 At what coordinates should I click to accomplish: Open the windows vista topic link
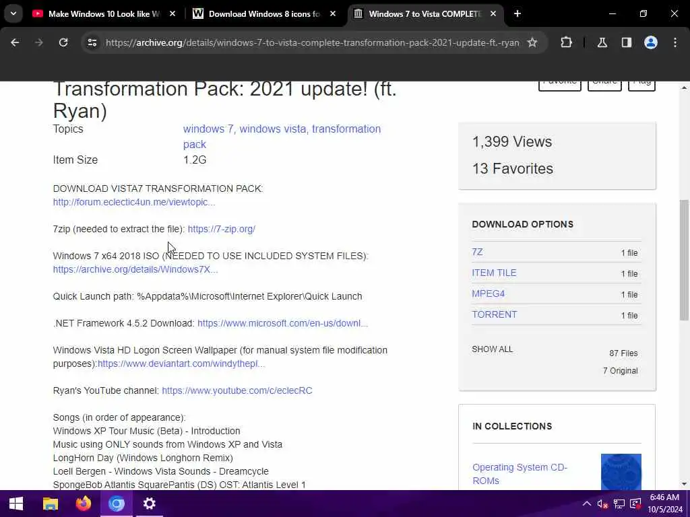coord(274,129)
